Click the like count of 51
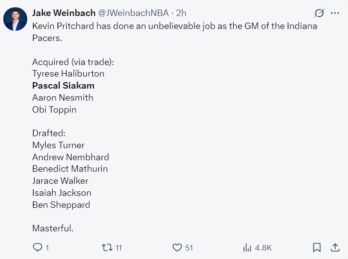Image resolution: width=348 pixels, height=259 pixels. pos(189,248)
